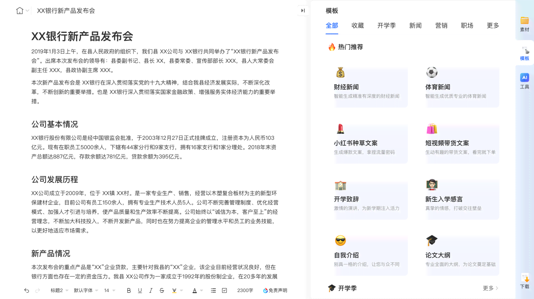Select the 全部 tab
This screenshot has width=534, height=299.
[332, 25]
